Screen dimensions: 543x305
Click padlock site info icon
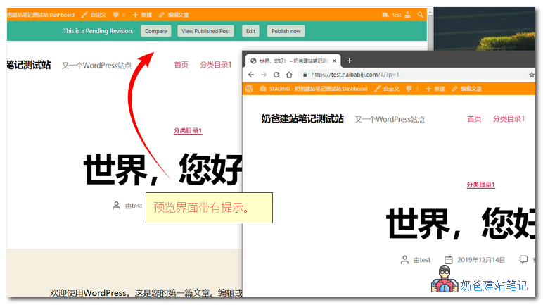(305, 75)
